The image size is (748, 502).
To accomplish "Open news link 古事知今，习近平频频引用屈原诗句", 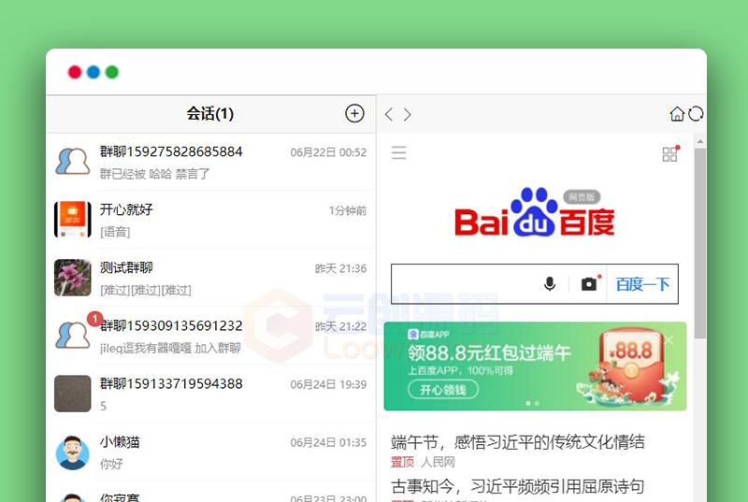I will [518, 486].
